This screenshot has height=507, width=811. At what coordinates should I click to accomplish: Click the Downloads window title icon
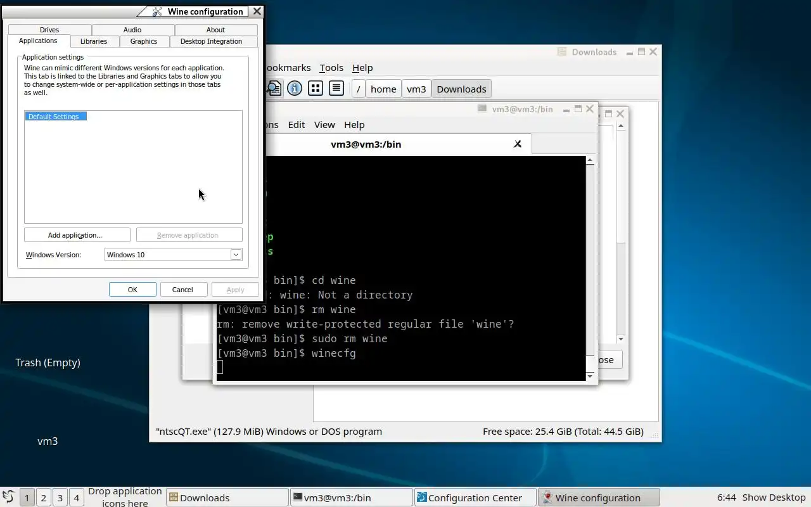pos(562,52)
